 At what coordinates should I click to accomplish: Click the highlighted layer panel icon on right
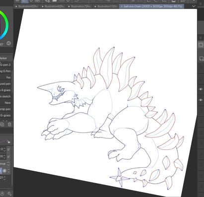coord(201,45)
